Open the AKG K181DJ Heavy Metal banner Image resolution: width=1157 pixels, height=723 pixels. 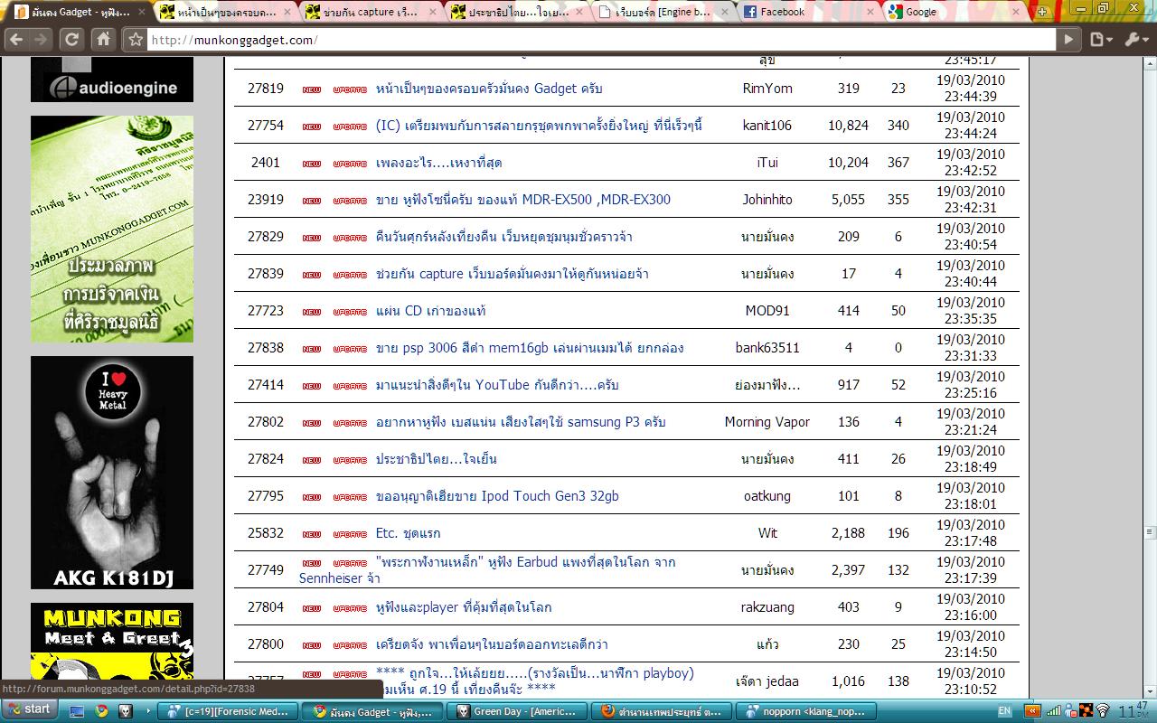(112, 473)
